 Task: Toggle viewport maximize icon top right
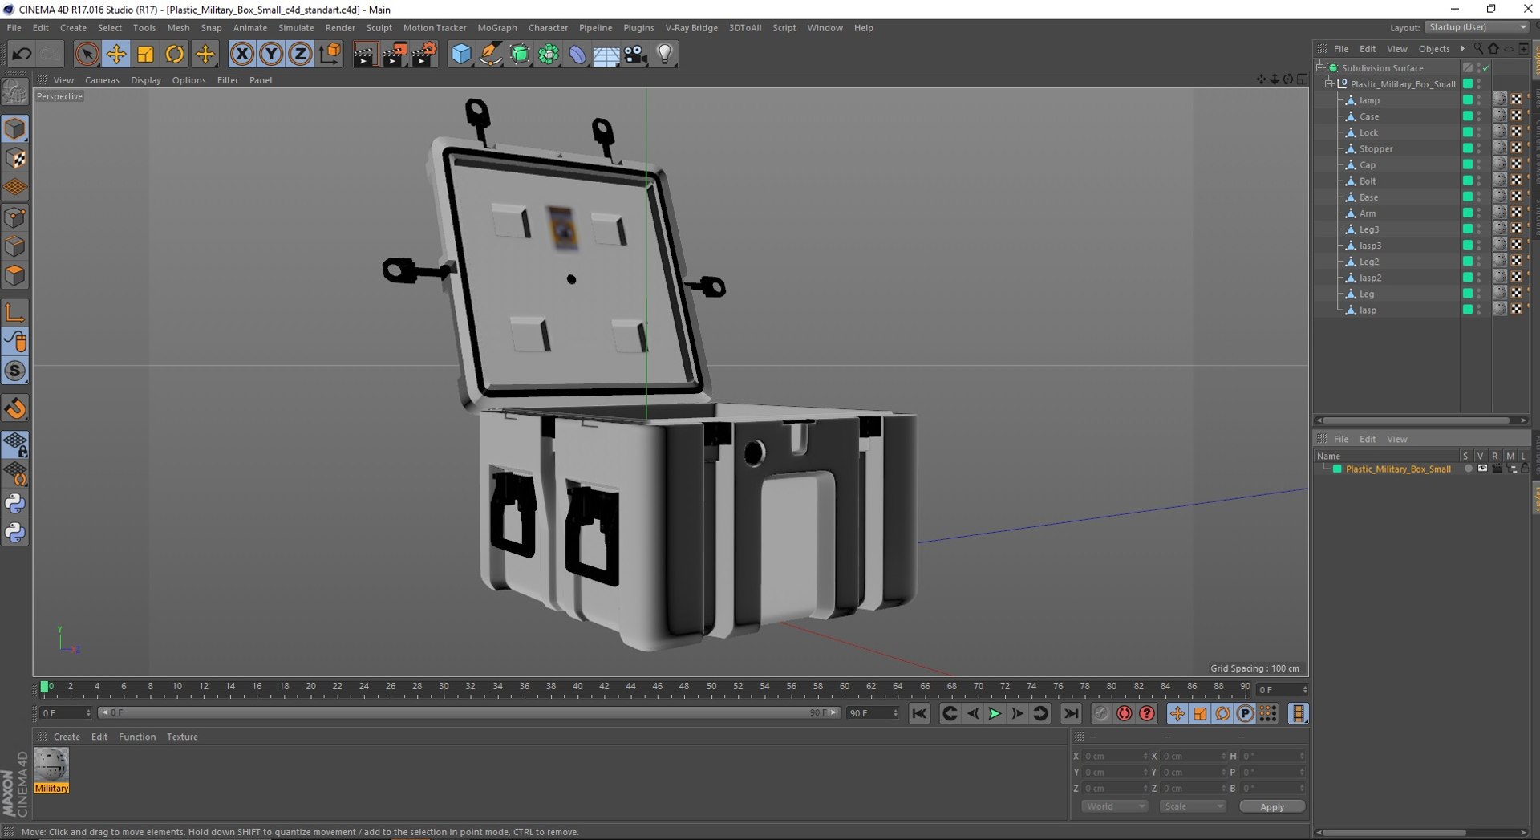point(1302,79)
